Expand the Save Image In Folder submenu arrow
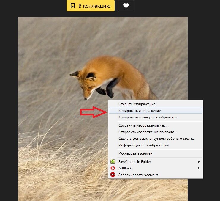This screenshot has width=220, height=201. tap(199, 162)
